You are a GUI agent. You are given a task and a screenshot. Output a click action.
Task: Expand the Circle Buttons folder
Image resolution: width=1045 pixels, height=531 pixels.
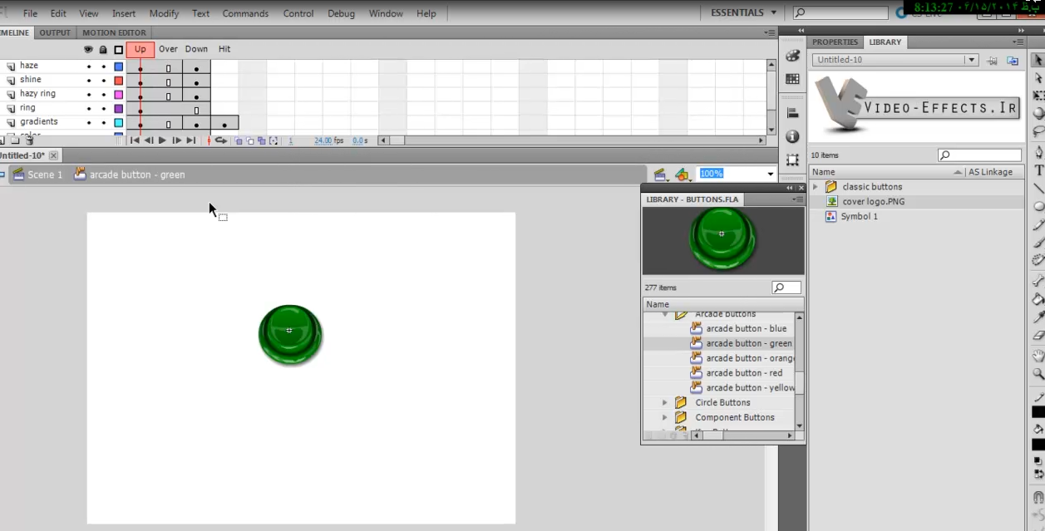tap(664, 403)
